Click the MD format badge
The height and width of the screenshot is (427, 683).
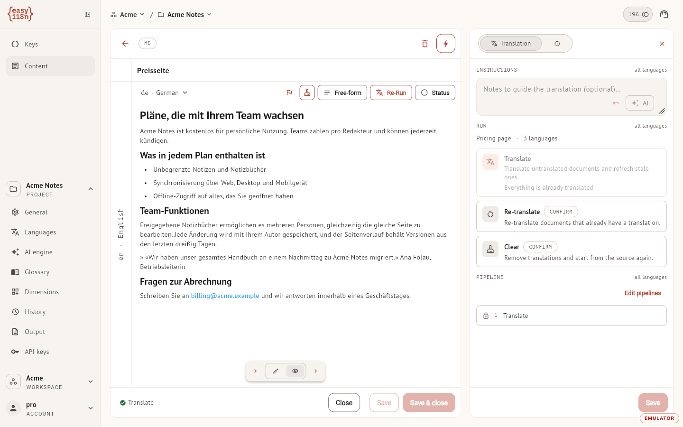(148, 44)
